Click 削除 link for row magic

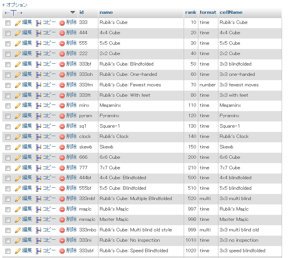pyautogui.click(x=71, y=209)
